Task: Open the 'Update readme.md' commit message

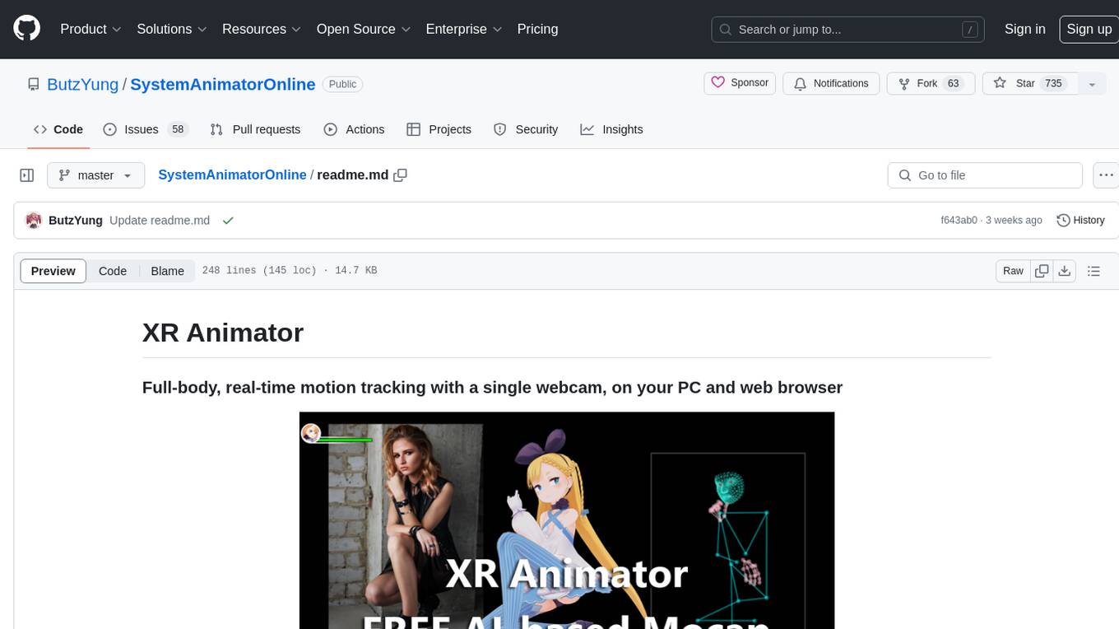Action: coord(160,221)
